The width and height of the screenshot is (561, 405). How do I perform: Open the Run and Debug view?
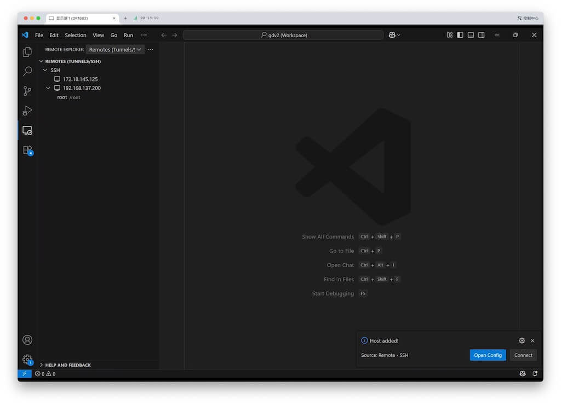tap(27, 111)
